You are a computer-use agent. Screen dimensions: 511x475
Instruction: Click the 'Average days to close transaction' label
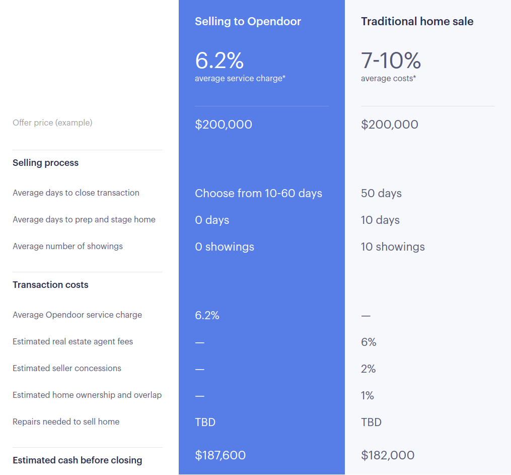click(76, 193)
